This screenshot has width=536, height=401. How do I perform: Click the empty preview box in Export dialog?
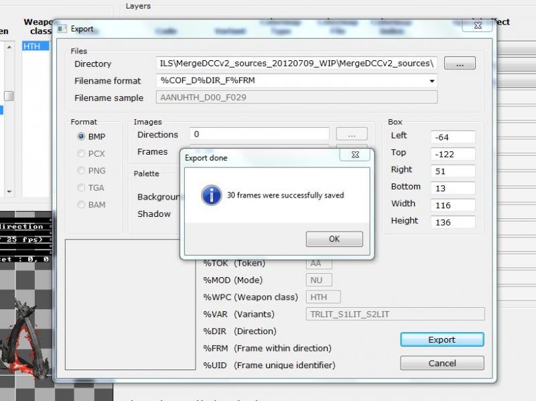pyautogui.click(x=130, y=305)
